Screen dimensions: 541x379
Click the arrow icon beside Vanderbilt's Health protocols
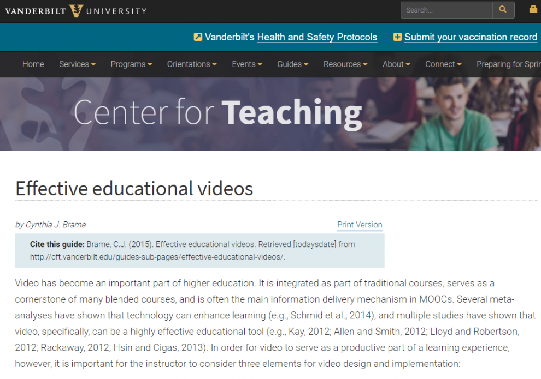(x=198, y=37)
